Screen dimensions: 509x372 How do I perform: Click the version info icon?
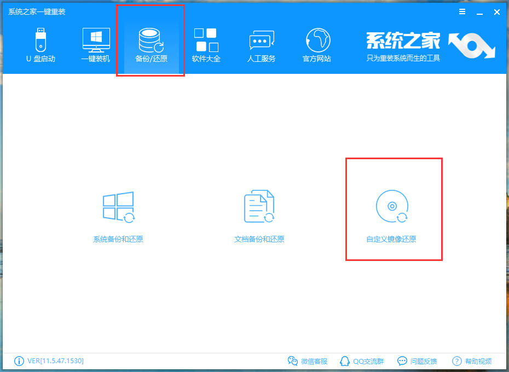(19, 361)
